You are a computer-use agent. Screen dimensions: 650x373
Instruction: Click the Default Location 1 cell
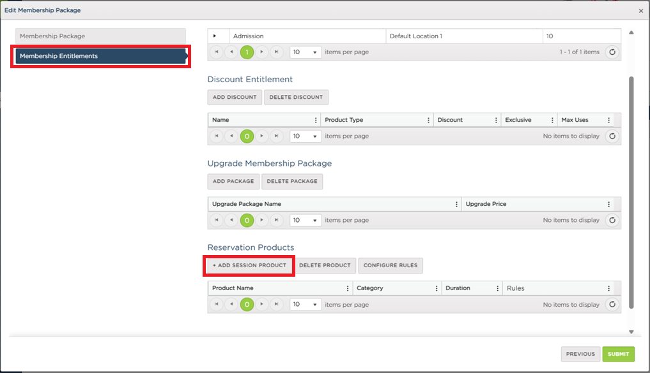tap(464, 36)
